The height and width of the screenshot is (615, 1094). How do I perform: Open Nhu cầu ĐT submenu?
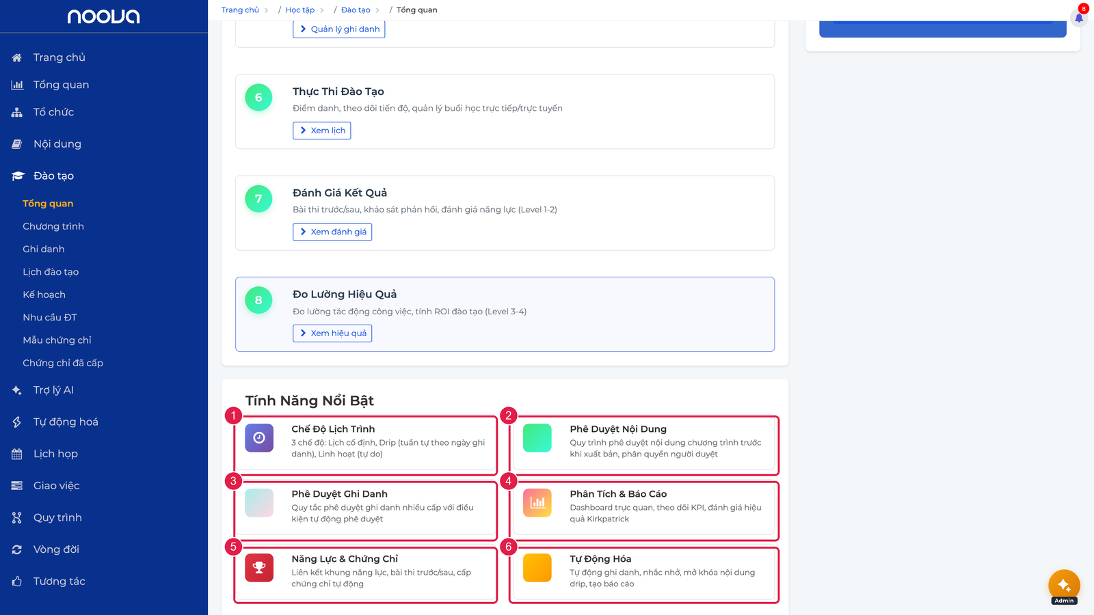coord(50,318)
